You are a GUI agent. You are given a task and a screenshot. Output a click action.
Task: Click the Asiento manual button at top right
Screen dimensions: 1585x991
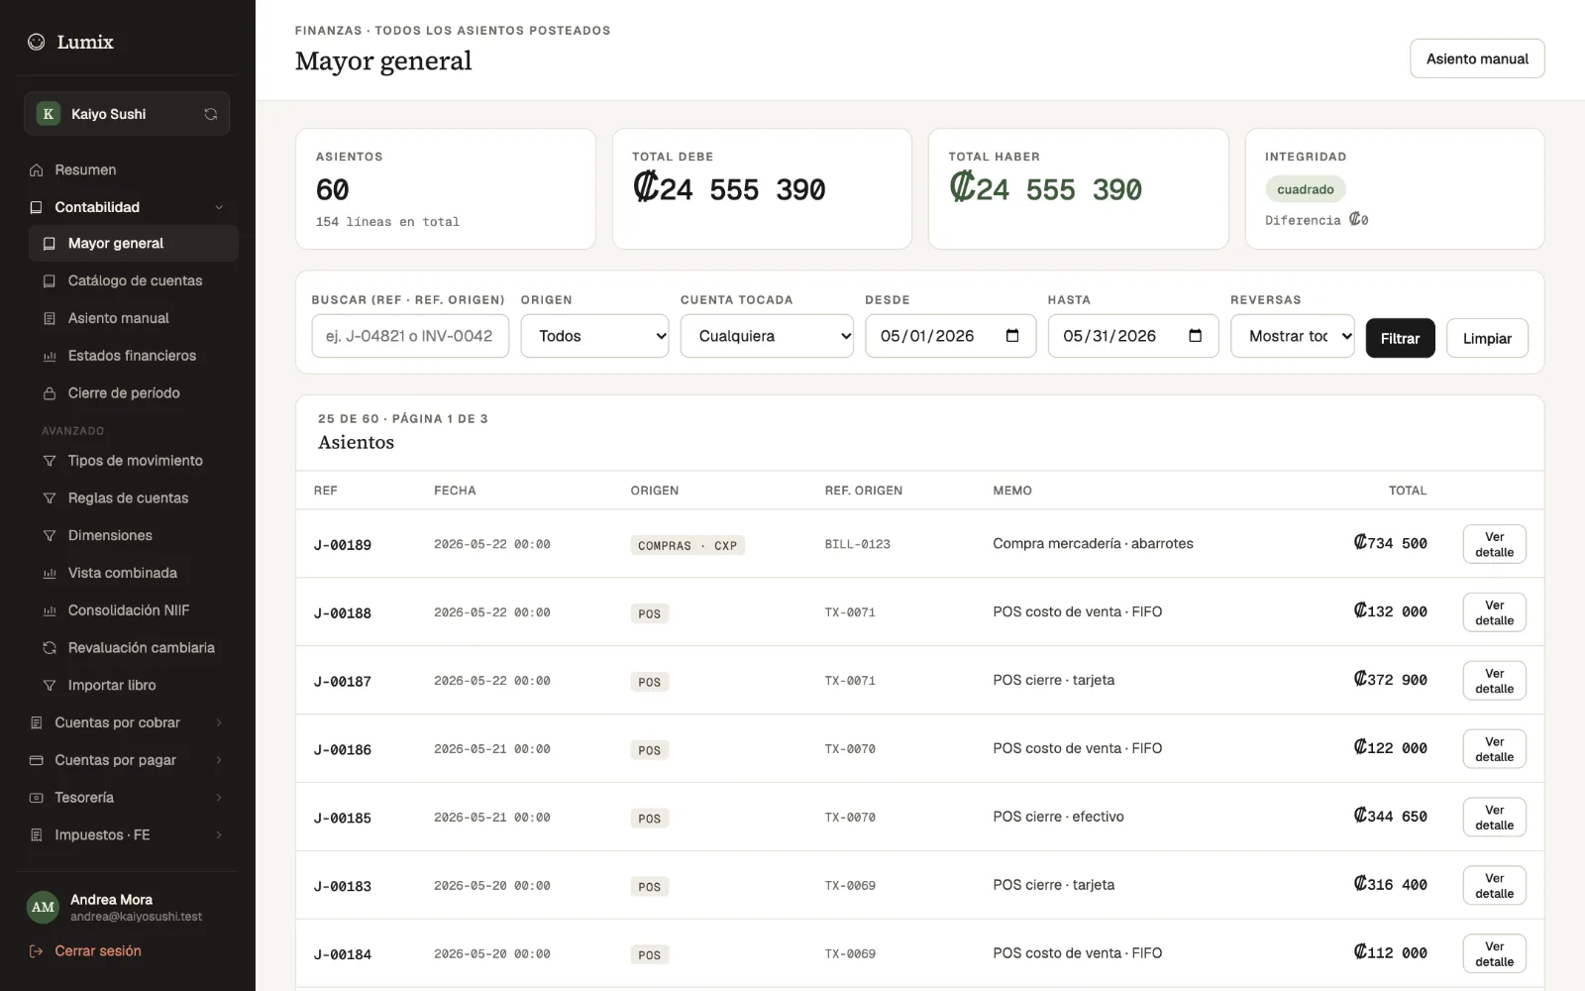pos(1477,59)
